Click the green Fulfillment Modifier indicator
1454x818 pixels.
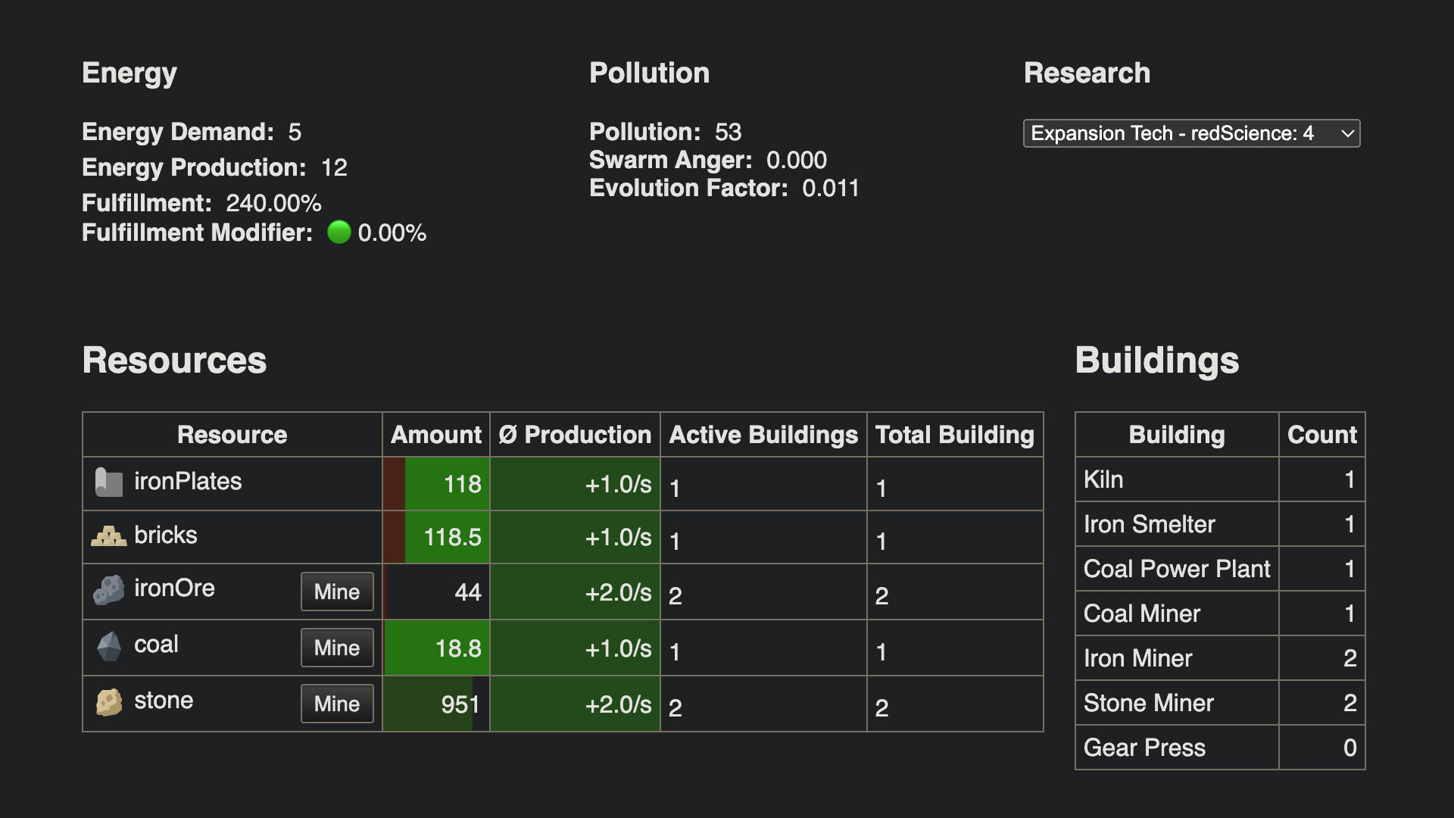[339, 233]
